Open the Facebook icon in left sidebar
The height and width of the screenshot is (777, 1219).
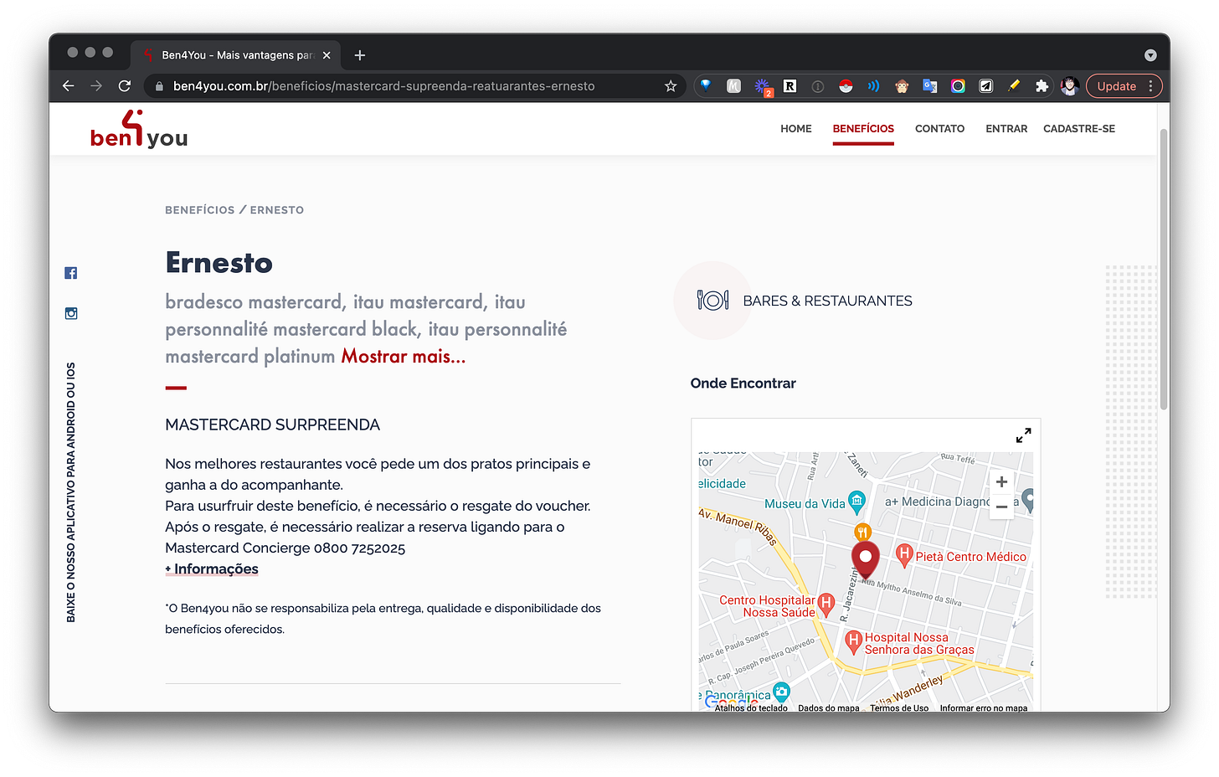coord(71,273)
